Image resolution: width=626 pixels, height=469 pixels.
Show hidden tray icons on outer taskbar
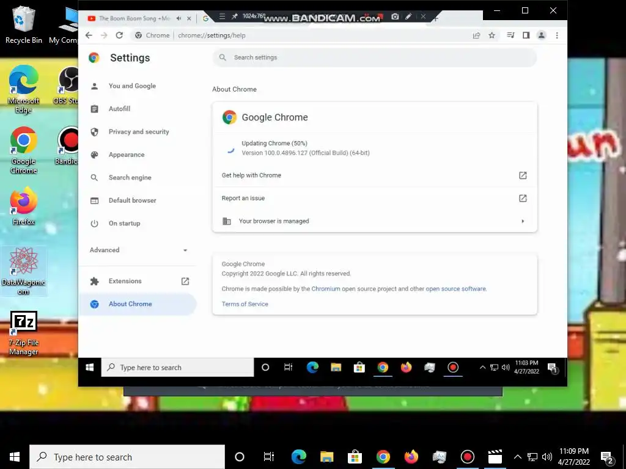point(517,457)
